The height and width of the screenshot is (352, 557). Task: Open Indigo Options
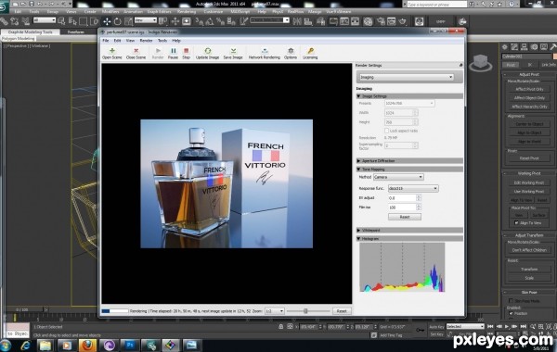[291, 53]
